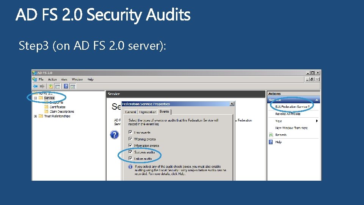Click the Forward arrow toolbar icon
This screenshot has height=205, width=364.
(42, 87)
